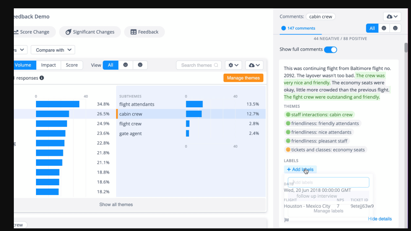Image resolution: width=411 pixels, height=231 pixels.
Task: Switch chart metric to Score
Action: [x=72, y=65]
